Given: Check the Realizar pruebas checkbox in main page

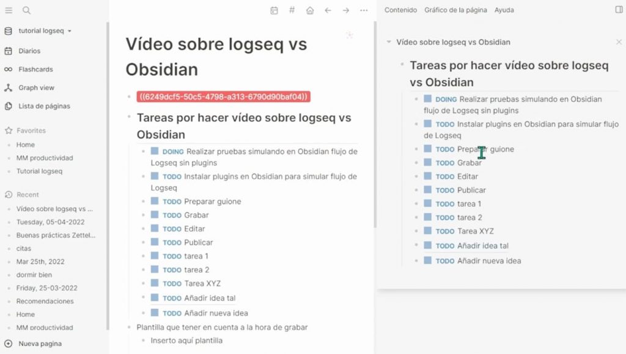Looking at the screenshot, I should (155, 151).
